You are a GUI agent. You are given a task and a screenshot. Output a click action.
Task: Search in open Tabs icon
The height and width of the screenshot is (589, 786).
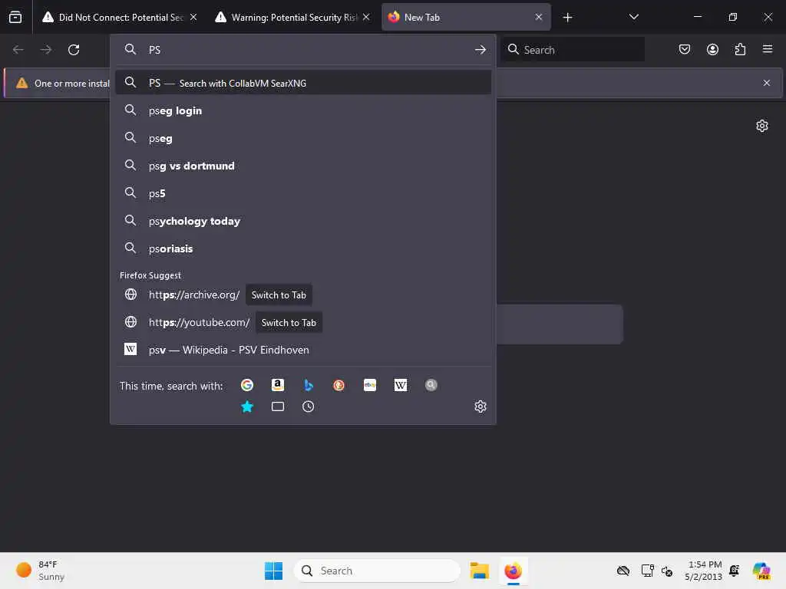(x=278, y=406)
